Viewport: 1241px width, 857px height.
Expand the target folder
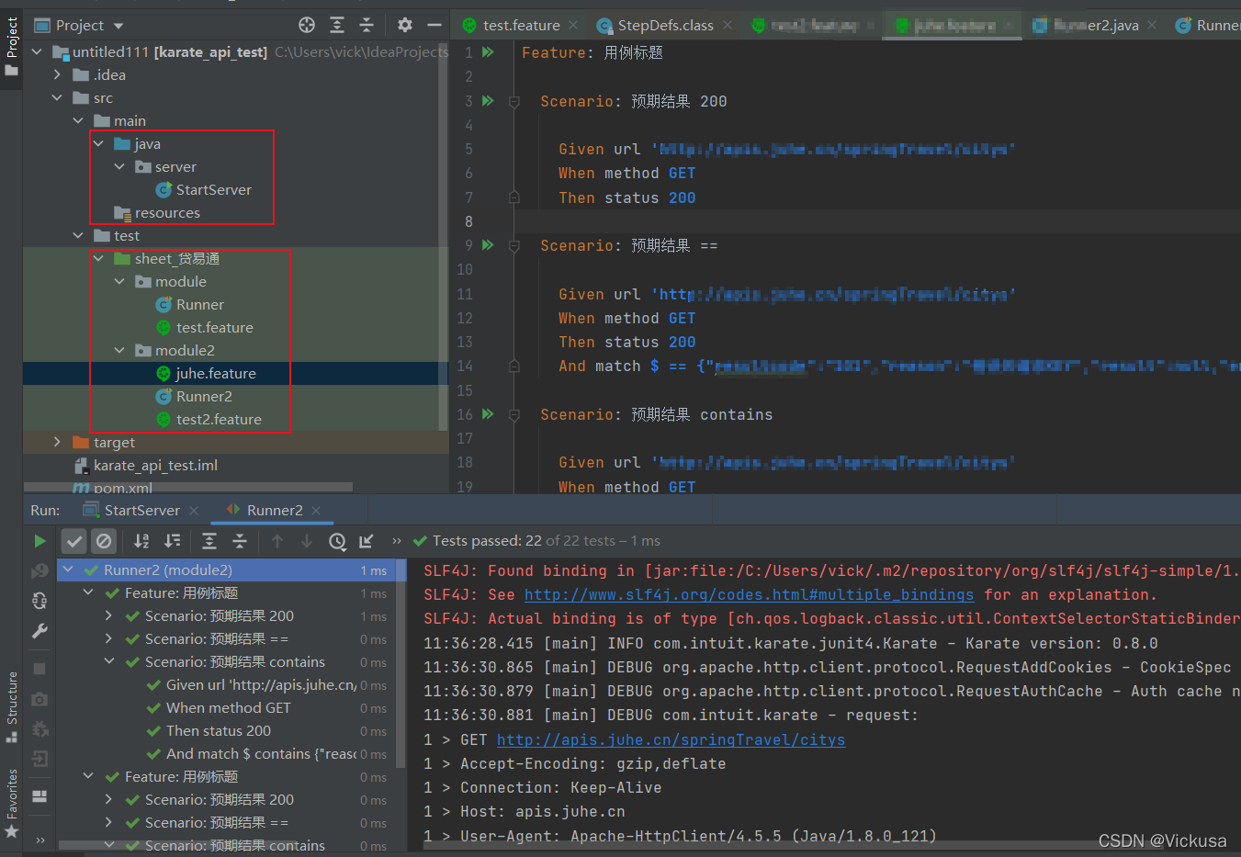pyautogui.click(x=57, y=442)
